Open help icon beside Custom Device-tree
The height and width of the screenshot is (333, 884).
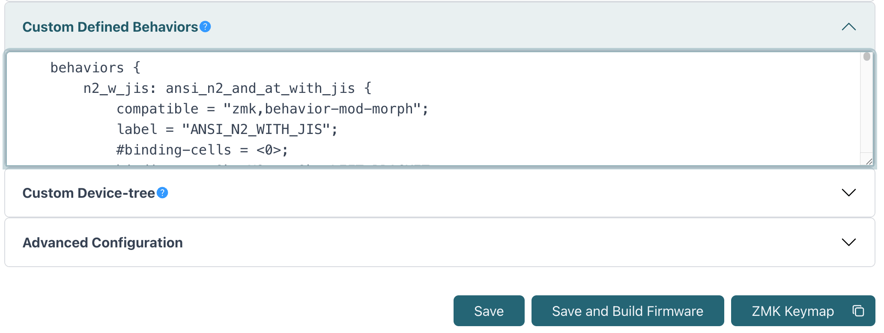pos(162,193)
